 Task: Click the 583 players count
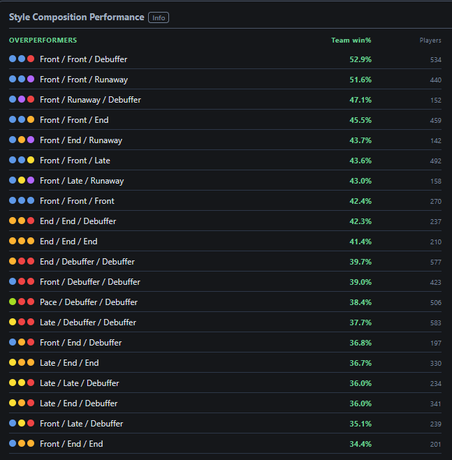tap(436, 322)
